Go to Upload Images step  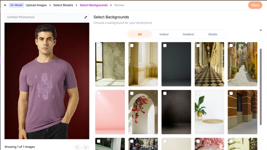point(36,5)
